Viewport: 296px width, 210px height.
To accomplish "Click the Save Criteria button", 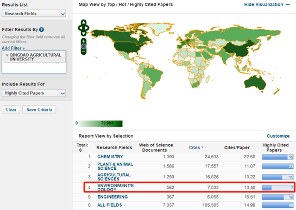I will pyautogui.click(x=39, y=110).
